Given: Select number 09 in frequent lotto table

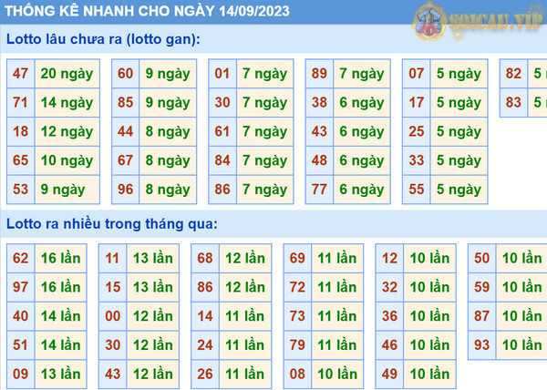Looking at the screenshot, I should (21, 374).
